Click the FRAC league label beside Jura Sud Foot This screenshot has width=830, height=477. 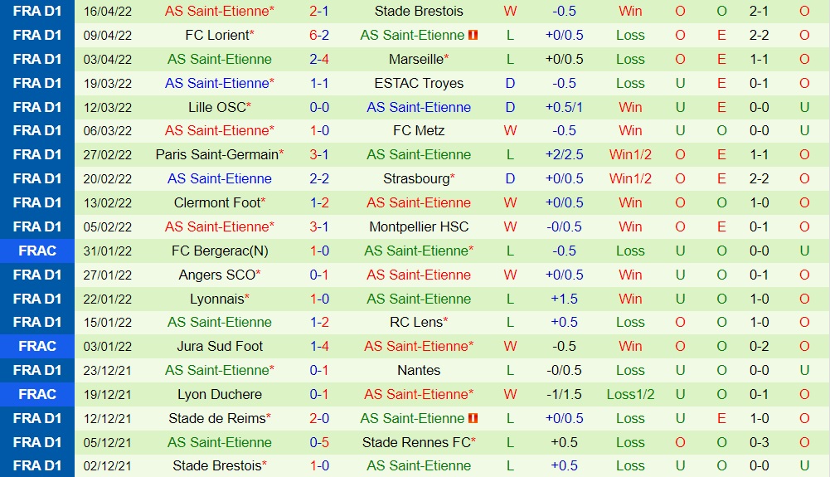[37, 347]
